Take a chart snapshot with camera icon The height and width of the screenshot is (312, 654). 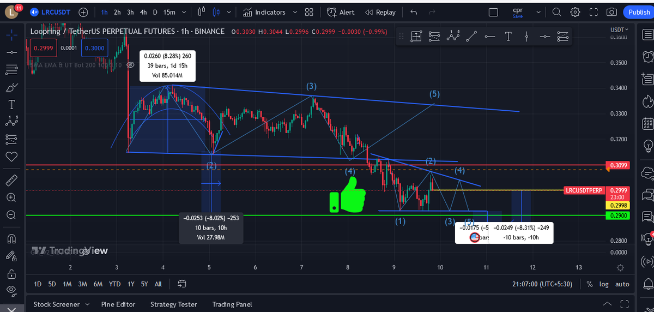[x=612, y=12]
